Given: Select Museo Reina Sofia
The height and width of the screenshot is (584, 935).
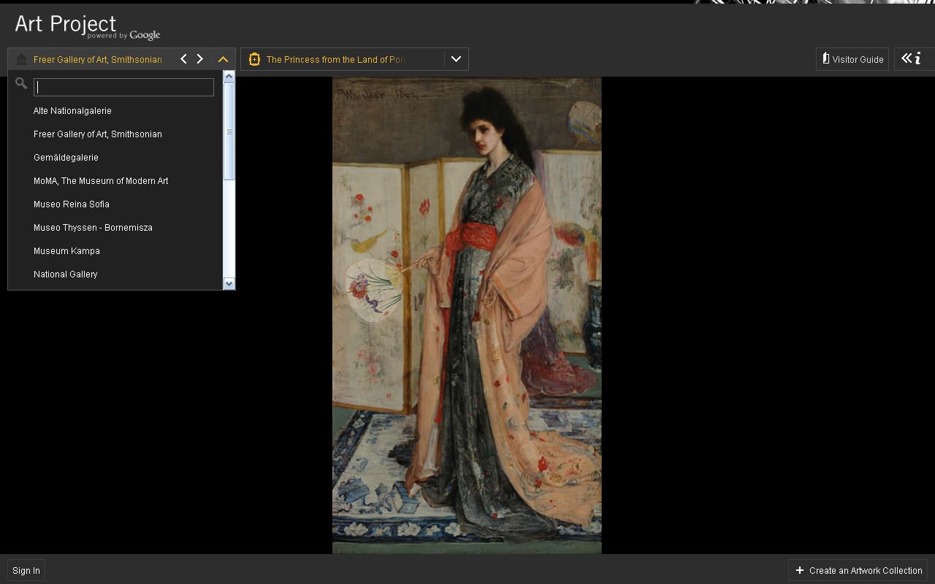Looking at the screenshot, I should (x=72, y=204).
